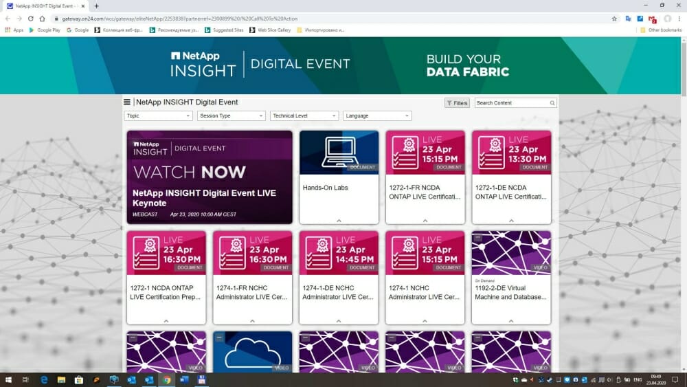
Task: Open 1272-1-FR NCDA ONTAP LIVE Certification title
Action: [425, 192]
